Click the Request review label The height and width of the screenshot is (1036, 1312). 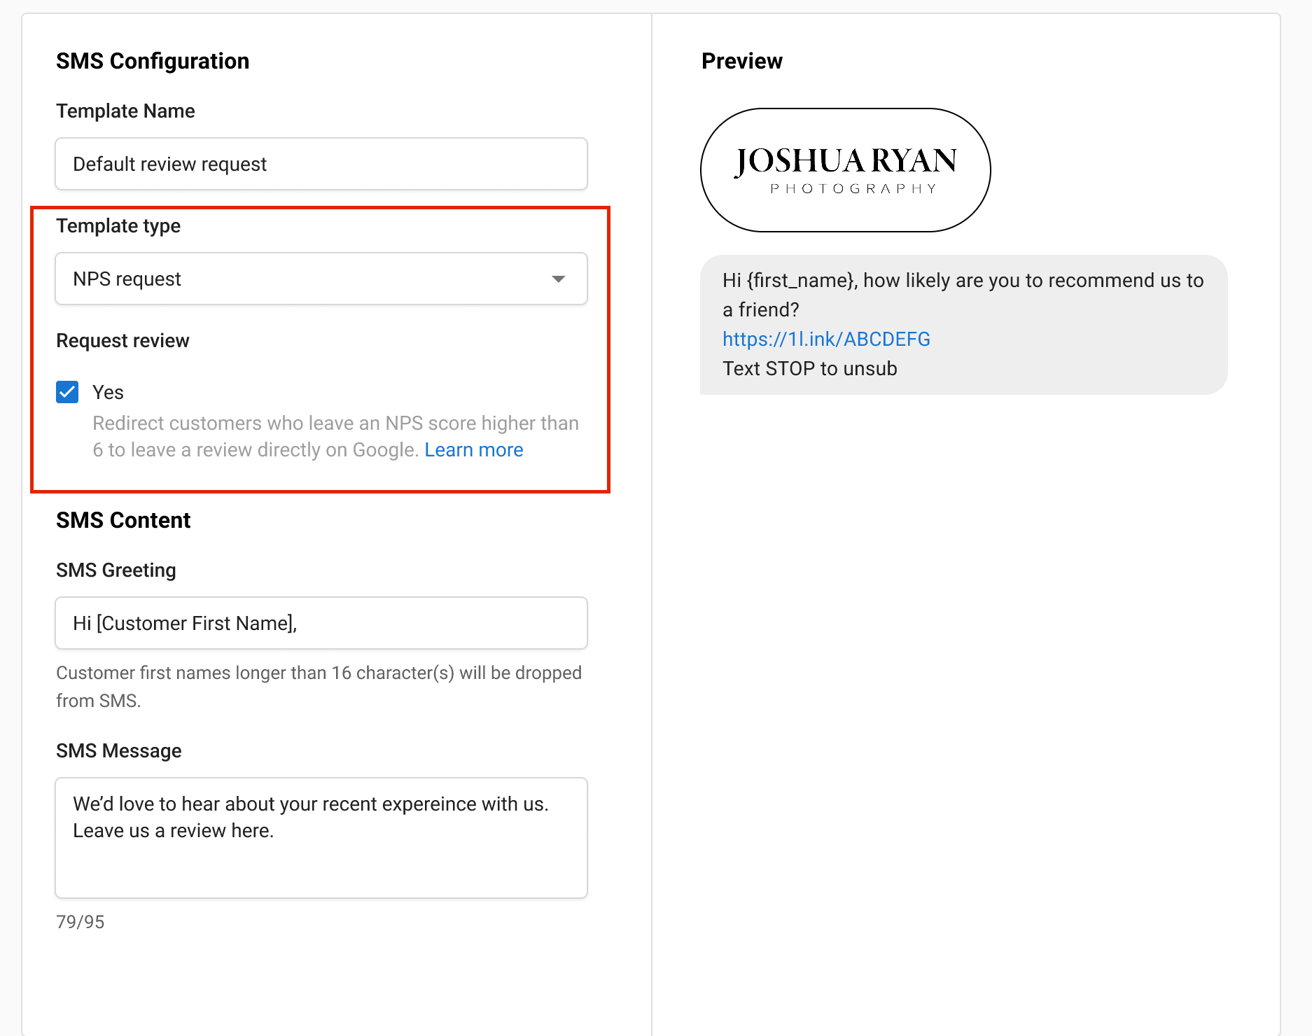(x=123, y=340)
